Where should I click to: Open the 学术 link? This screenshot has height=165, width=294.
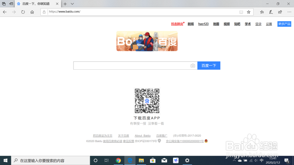tap(248, 24)
